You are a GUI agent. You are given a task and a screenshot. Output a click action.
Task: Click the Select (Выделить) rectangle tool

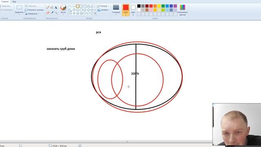click(x=19, y=8)
